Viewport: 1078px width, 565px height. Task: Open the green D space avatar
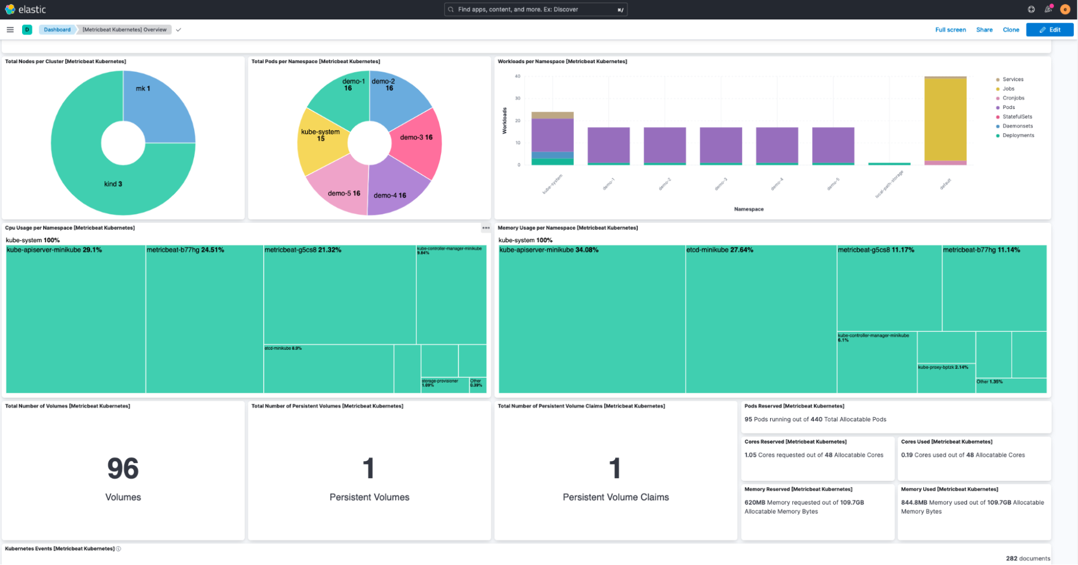(27, 30)
